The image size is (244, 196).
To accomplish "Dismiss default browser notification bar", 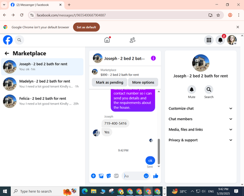I will click(238, 27).
